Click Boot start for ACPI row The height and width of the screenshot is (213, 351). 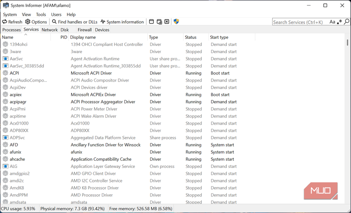tap(220, 73)
